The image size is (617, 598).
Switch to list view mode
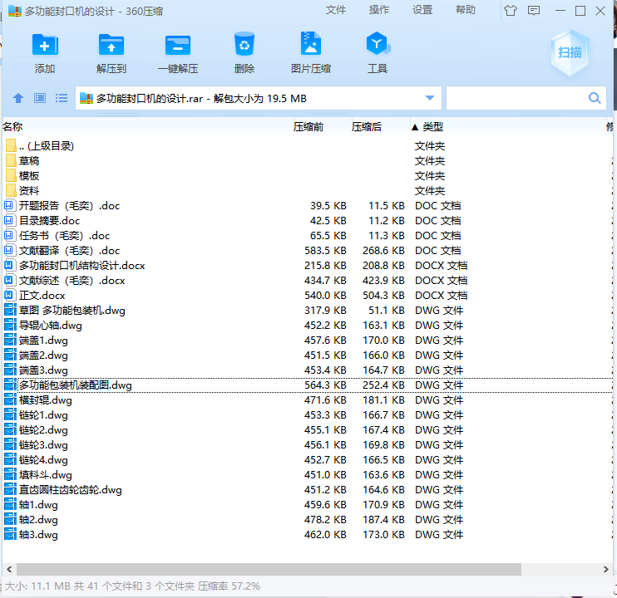[62, 98]
